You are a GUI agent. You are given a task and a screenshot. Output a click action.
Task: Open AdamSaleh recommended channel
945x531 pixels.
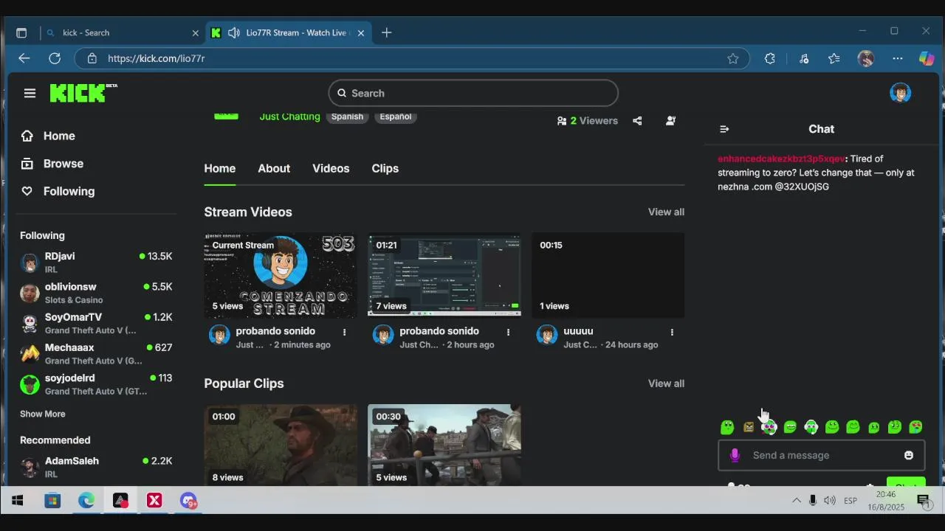coord(96,467)
